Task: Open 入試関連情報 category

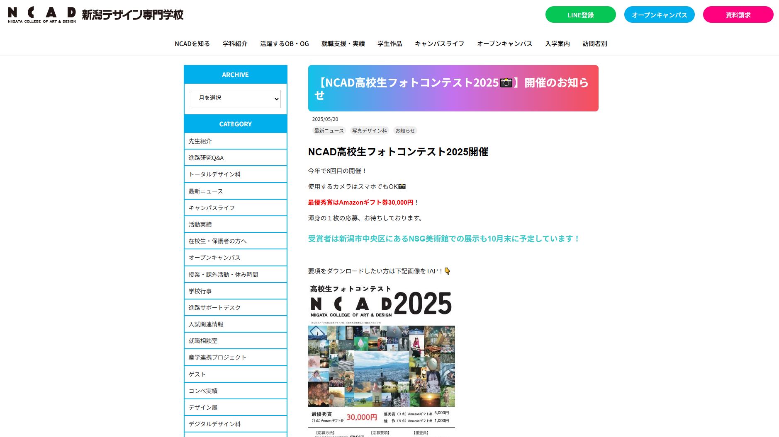Action: (x=235, y=324)
